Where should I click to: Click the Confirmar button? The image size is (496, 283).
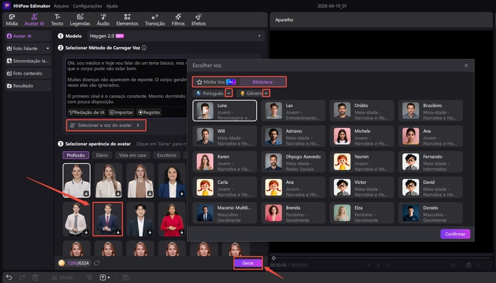coord(455,234)
